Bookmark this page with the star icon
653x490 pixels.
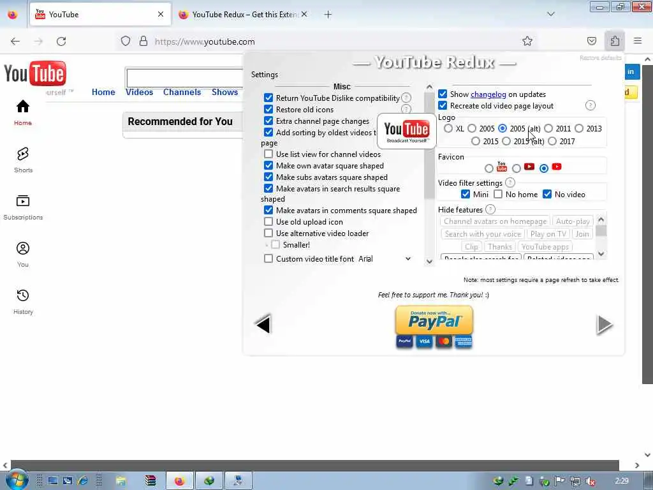pos(527,41)
